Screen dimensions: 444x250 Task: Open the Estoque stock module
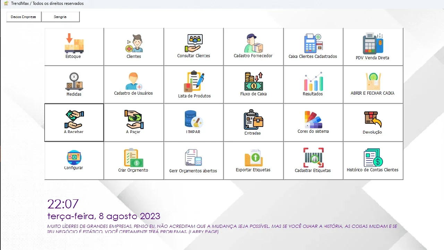(x=74, y=47)
